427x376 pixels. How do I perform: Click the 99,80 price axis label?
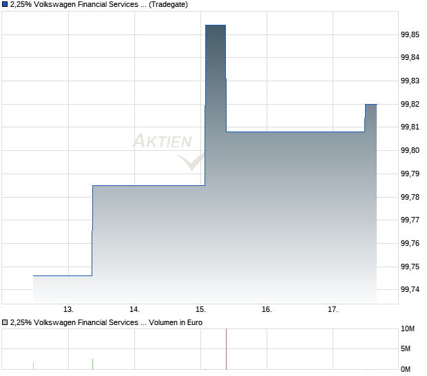coord(410,150)
